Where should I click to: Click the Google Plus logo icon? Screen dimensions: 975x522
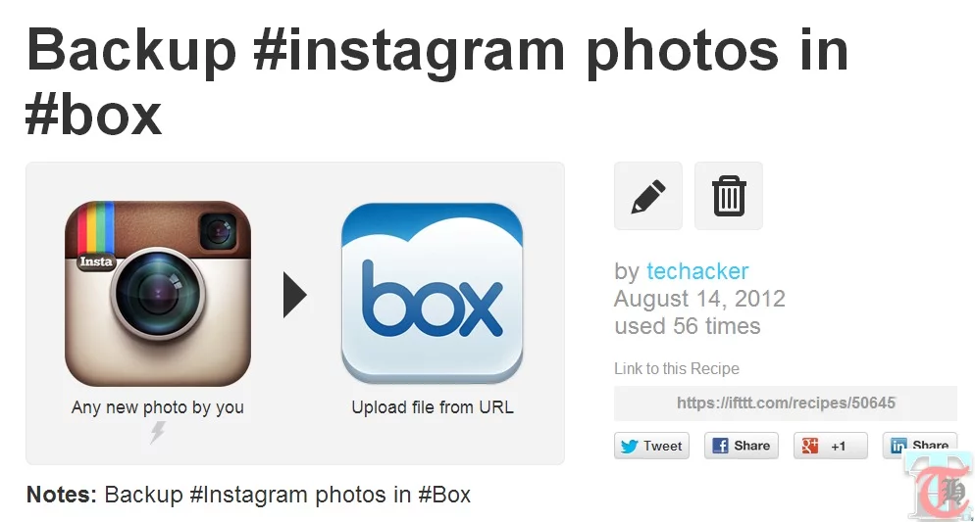pos(809,446)
